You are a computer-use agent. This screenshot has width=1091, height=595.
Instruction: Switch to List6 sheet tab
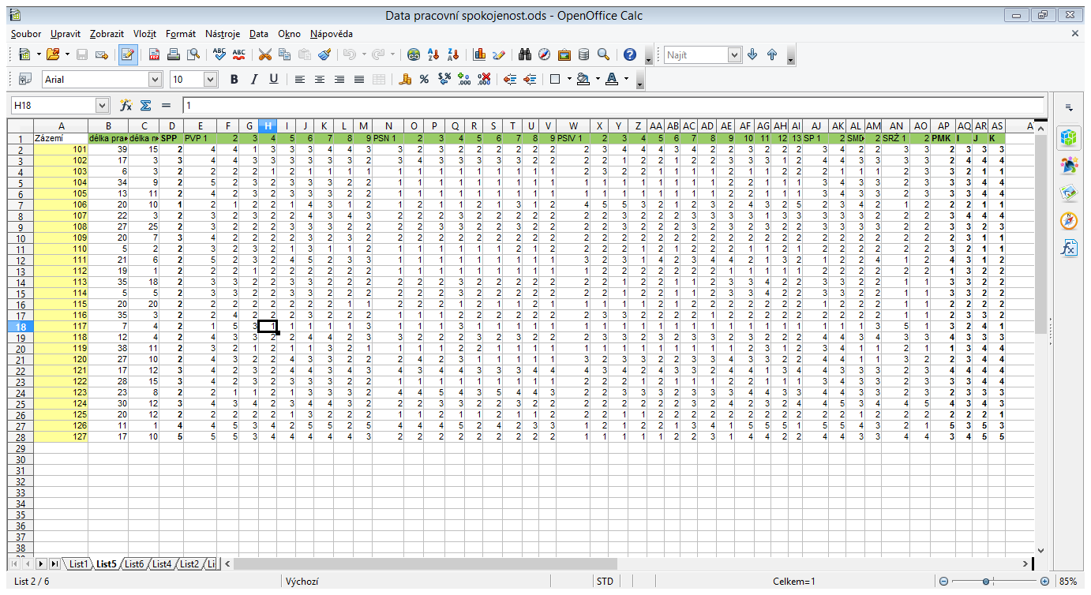pos(133,563)
